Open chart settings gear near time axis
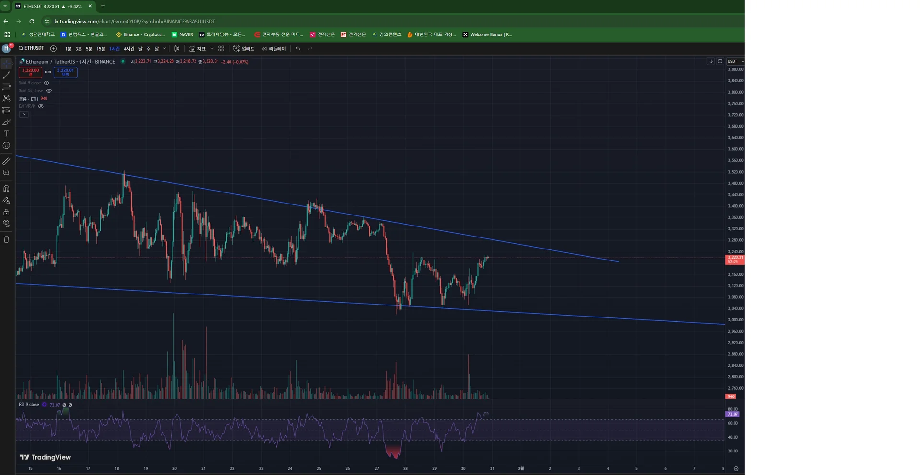Screen dimensions: 920x475 (x=736, y=468)
